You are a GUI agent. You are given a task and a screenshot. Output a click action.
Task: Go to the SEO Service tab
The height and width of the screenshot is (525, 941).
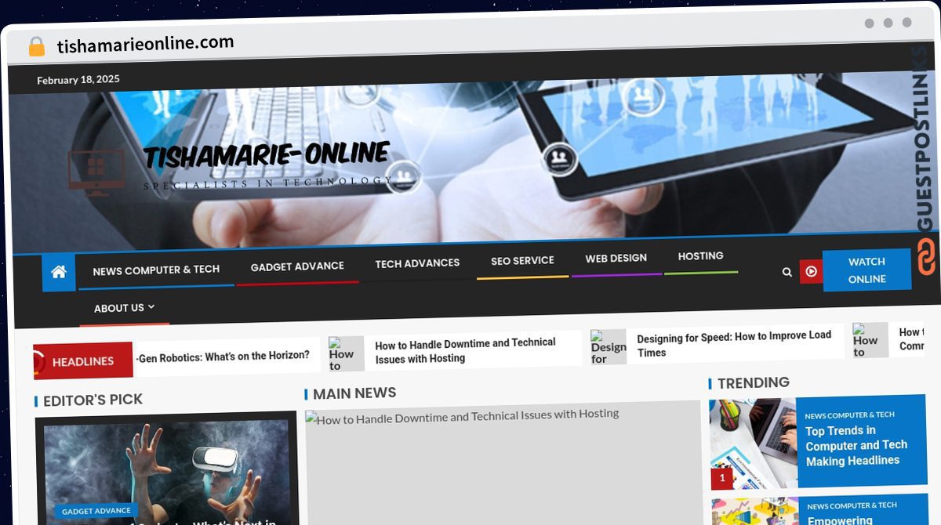click(522, 260)
